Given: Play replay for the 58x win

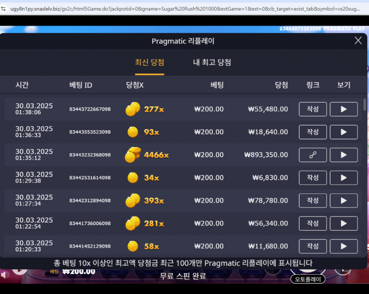Looking at the screenshot, I should tap(343, 246).
